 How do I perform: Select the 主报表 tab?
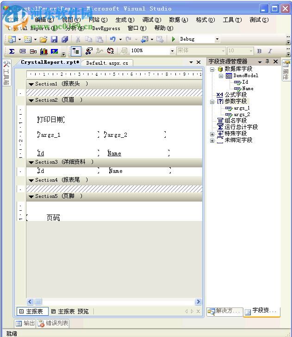point(32,312)
